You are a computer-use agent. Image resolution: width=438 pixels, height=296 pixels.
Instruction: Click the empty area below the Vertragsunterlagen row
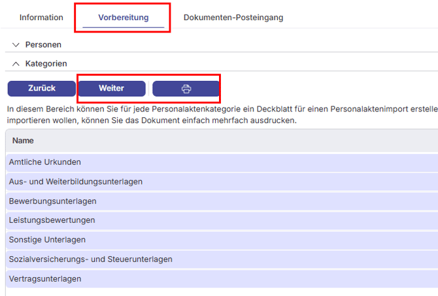196,291
